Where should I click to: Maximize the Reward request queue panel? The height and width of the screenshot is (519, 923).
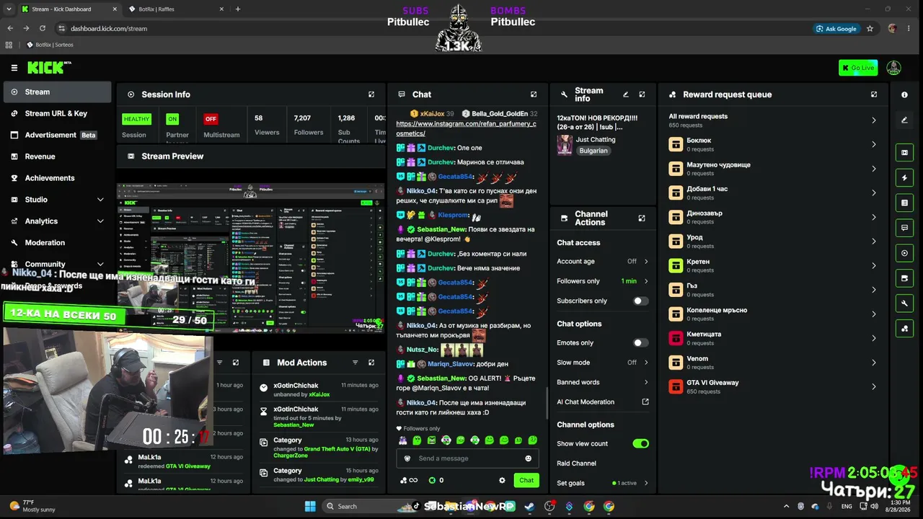tap(874, 94)
